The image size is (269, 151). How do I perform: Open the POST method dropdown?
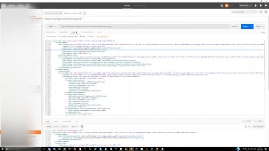coord(52,26)
